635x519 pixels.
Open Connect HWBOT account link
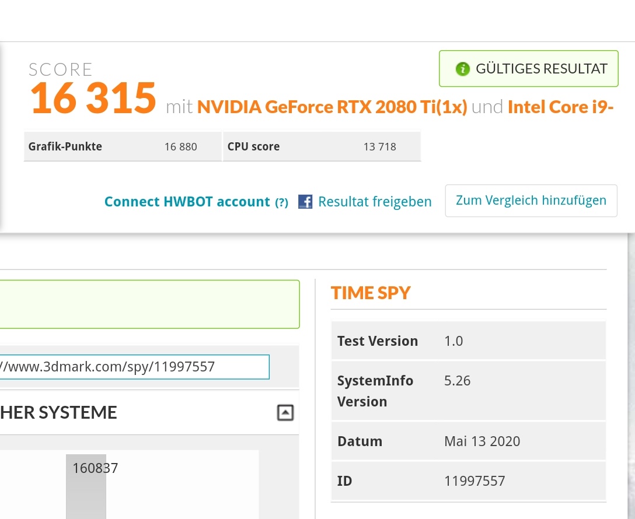point(187,201)
